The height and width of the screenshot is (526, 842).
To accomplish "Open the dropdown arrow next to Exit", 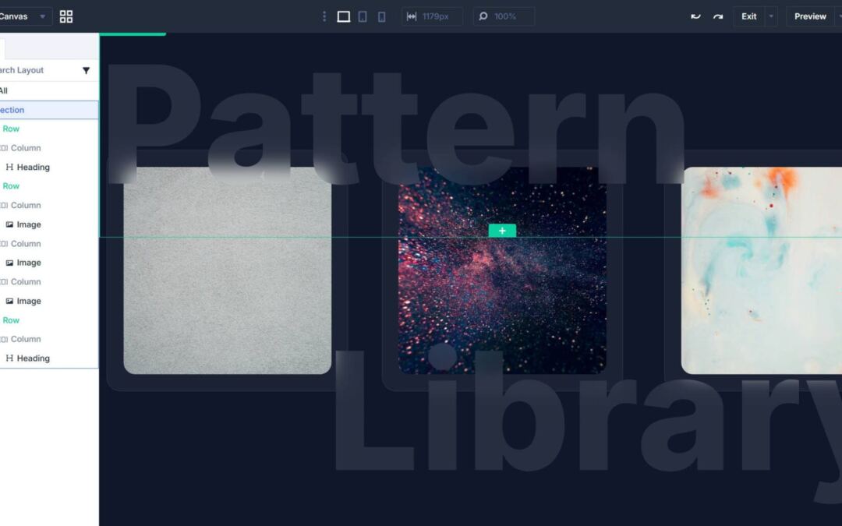I will (770, 16).
